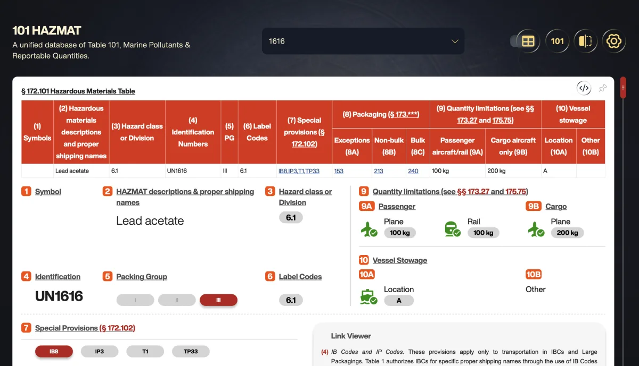Screen dimensions: 639x366
Task: Click the Passenger subsection heading
Action: point(397,206)
